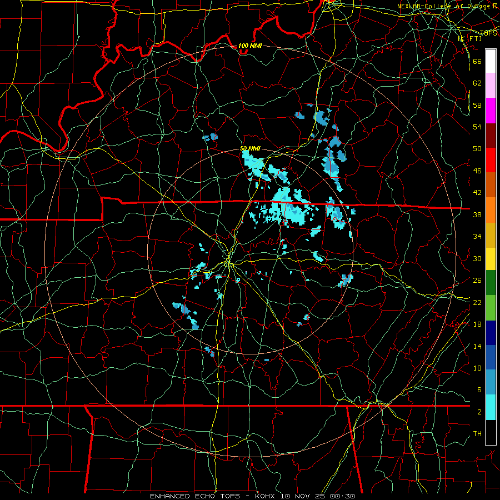Pick the dark green legend swatch
The height and width of the screenshot is (500, 500).
(491, 283)
